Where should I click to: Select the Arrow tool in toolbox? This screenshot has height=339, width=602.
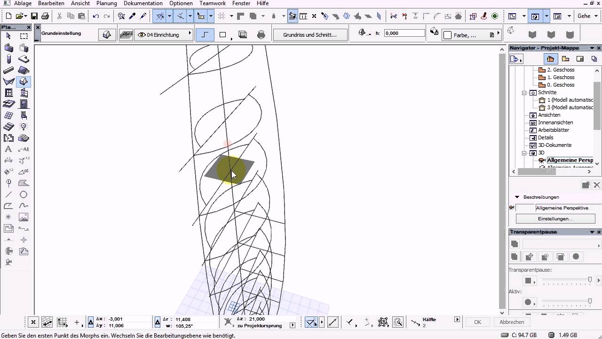click(x=8, y=36)
